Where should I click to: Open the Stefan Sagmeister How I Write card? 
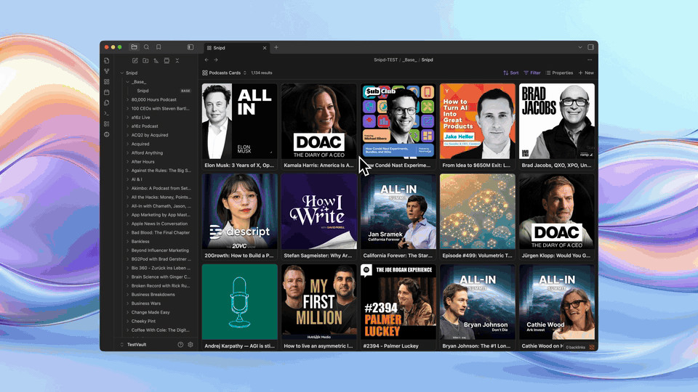318,217
